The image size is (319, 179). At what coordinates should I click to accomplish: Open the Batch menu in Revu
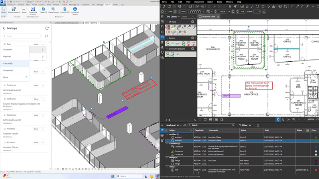pyautogui.click(x=210, y=2)
